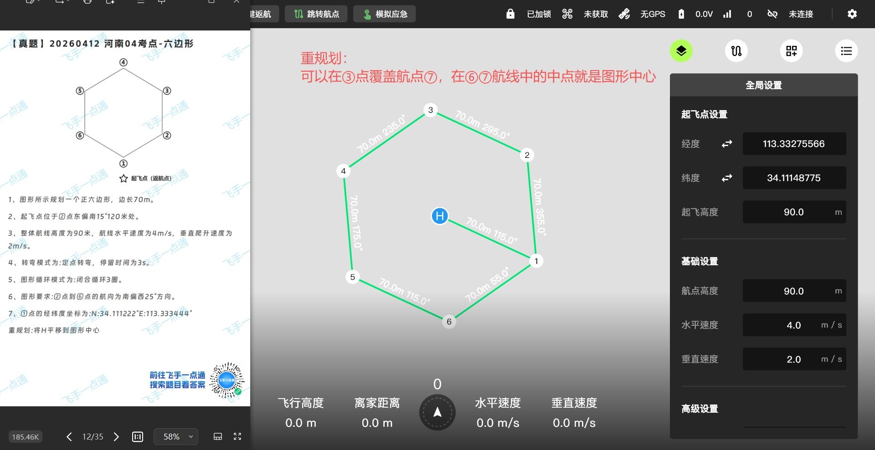Select waypoint 6 on the map
The image size is (875, 450).
(x=449, y=322)
